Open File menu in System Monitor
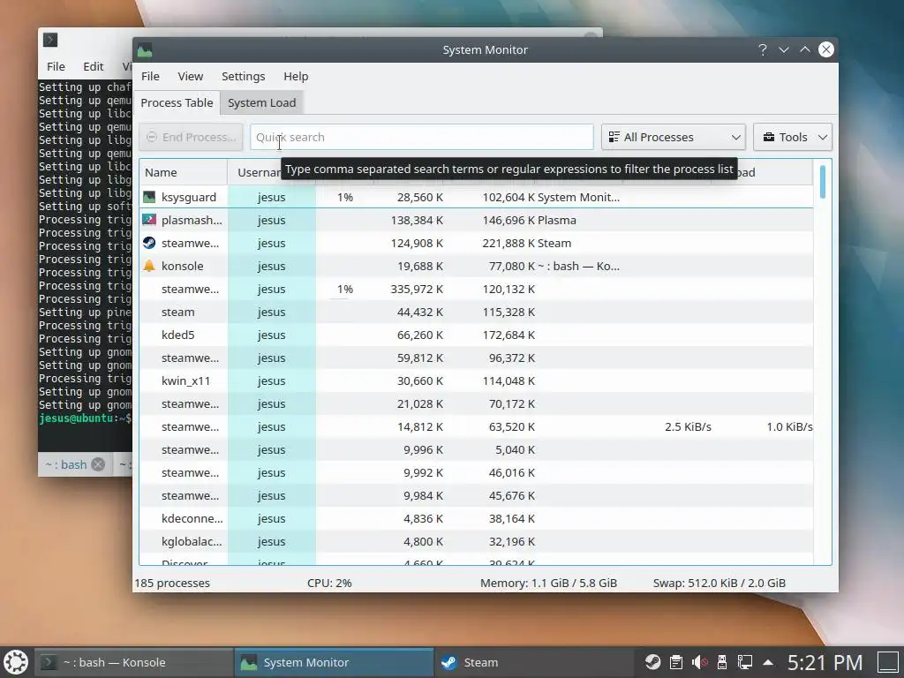904x678 pixels. tap(150, 76)
